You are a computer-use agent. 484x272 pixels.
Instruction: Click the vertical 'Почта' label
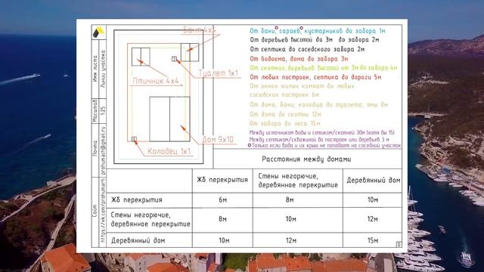[x=95, y=148]
